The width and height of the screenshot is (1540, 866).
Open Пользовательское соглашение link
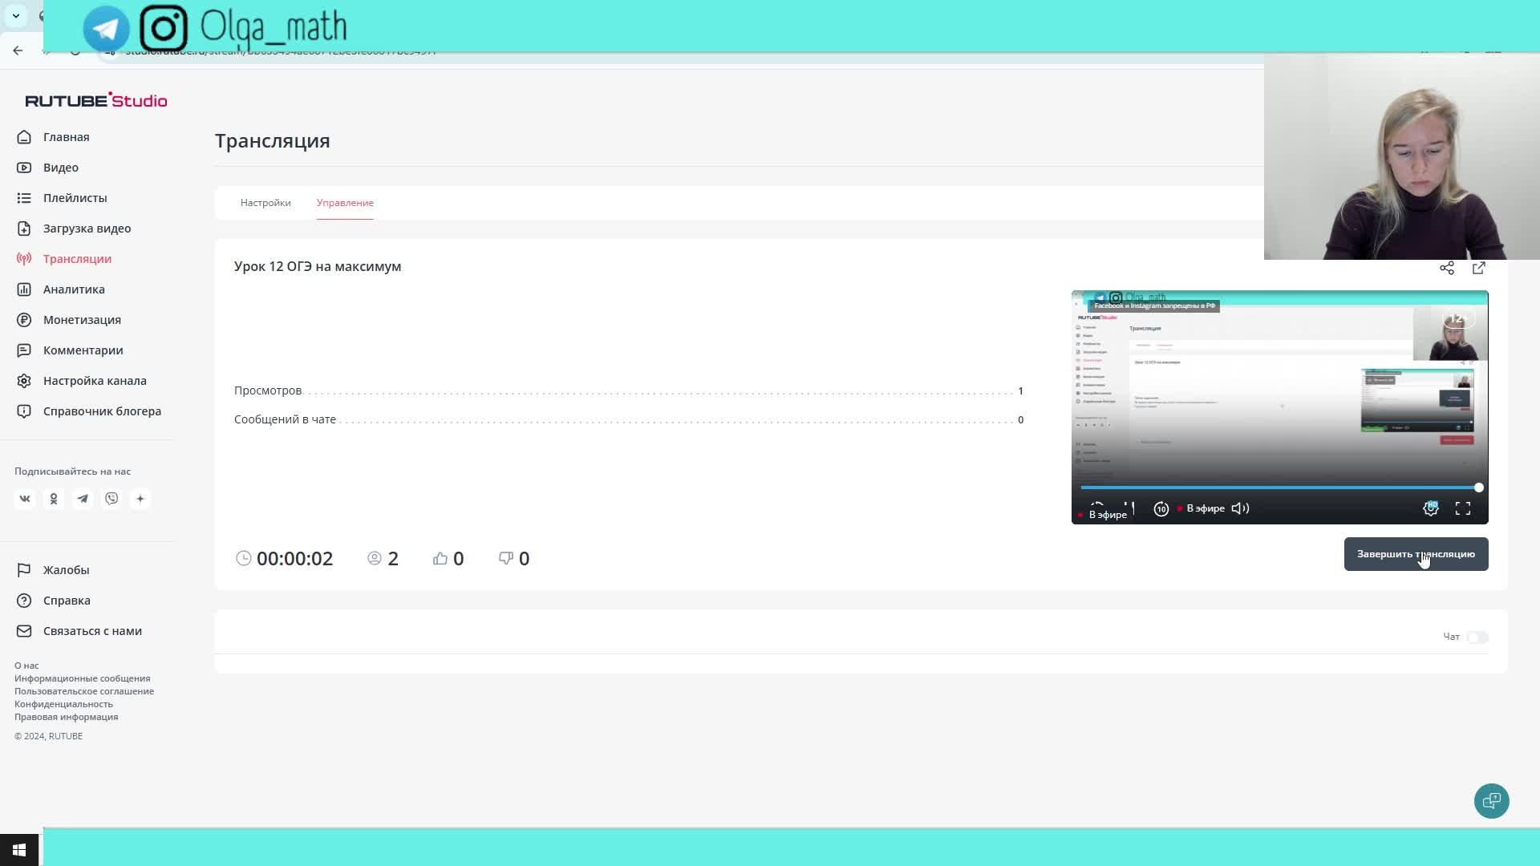pos(84,691)
